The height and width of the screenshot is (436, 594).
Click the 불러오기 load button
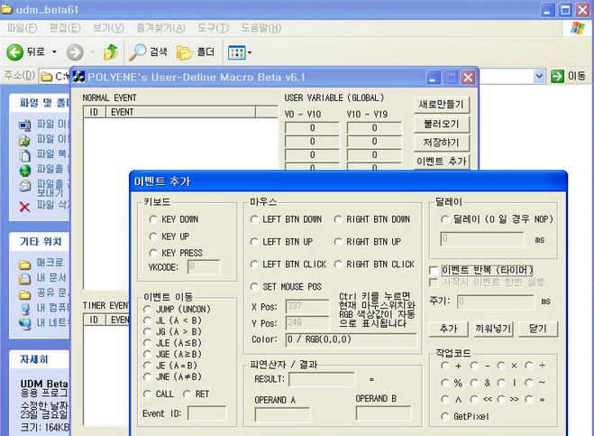[x=442, y=124]
